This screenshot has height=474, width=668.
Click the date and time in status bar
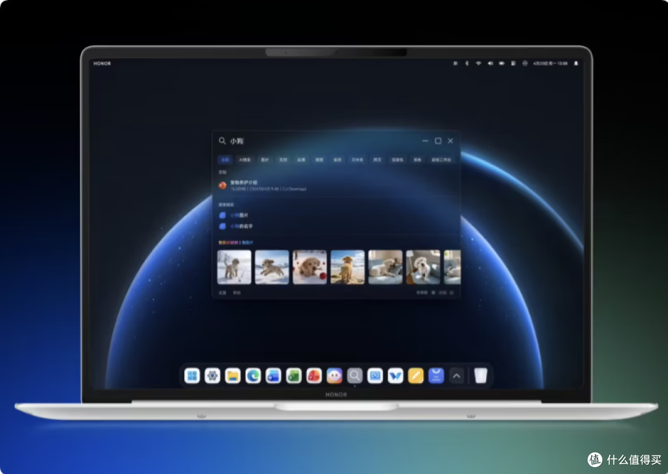tap(550, 63)
